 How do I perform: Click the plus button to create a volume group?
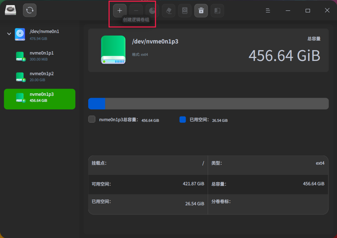(120, 10)
